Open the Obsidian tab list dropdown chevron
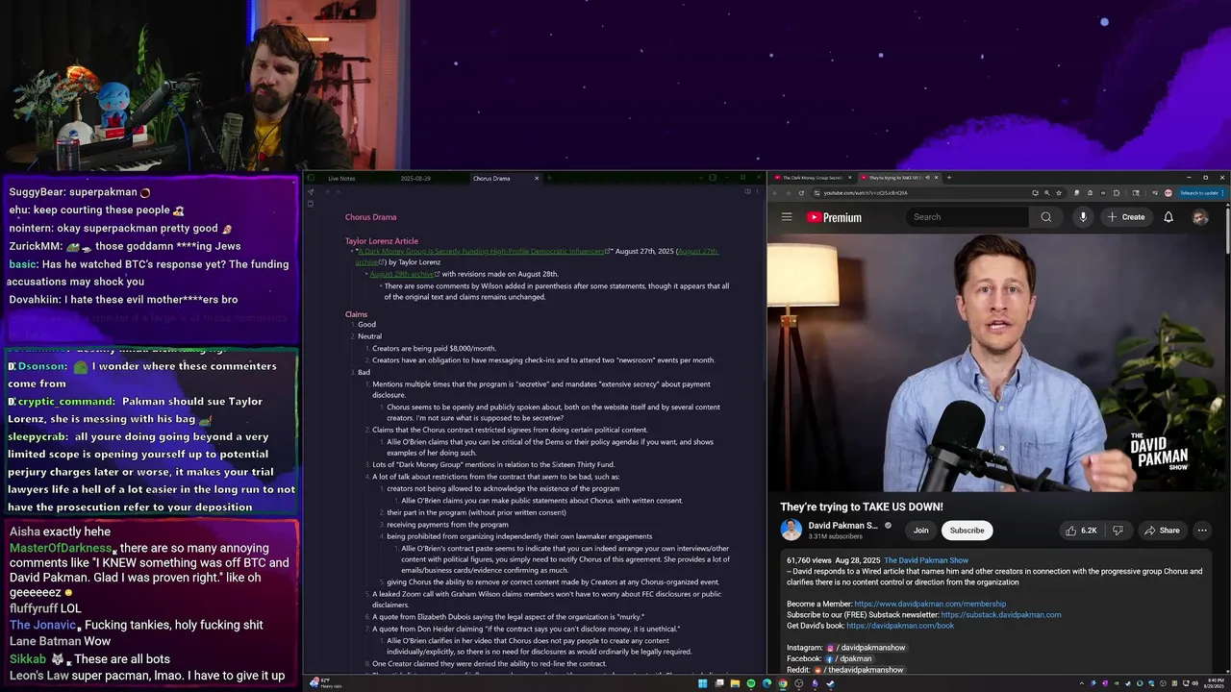 coord(701,178)
